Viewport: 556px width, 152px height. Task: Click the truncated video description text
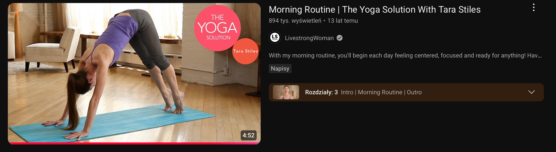point(405,55)
